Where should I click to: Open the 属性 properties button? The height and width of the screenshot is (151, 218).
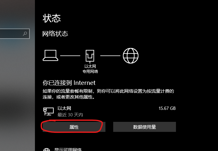(74, 127)
